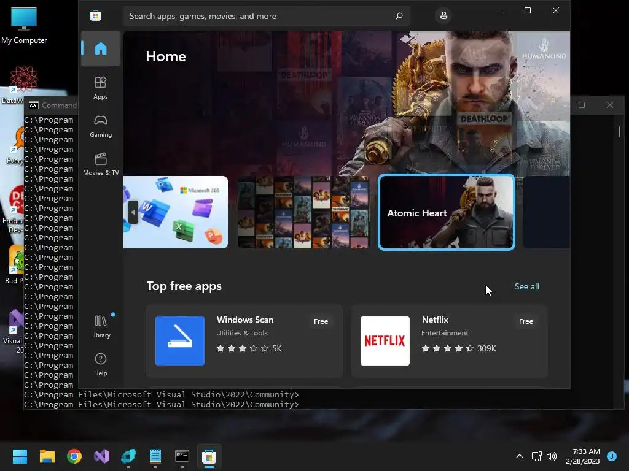The image size is (629, 471).
Task: Open the Library in the Store sidebar
Action: pyautogui.click(x=101, y=326)
